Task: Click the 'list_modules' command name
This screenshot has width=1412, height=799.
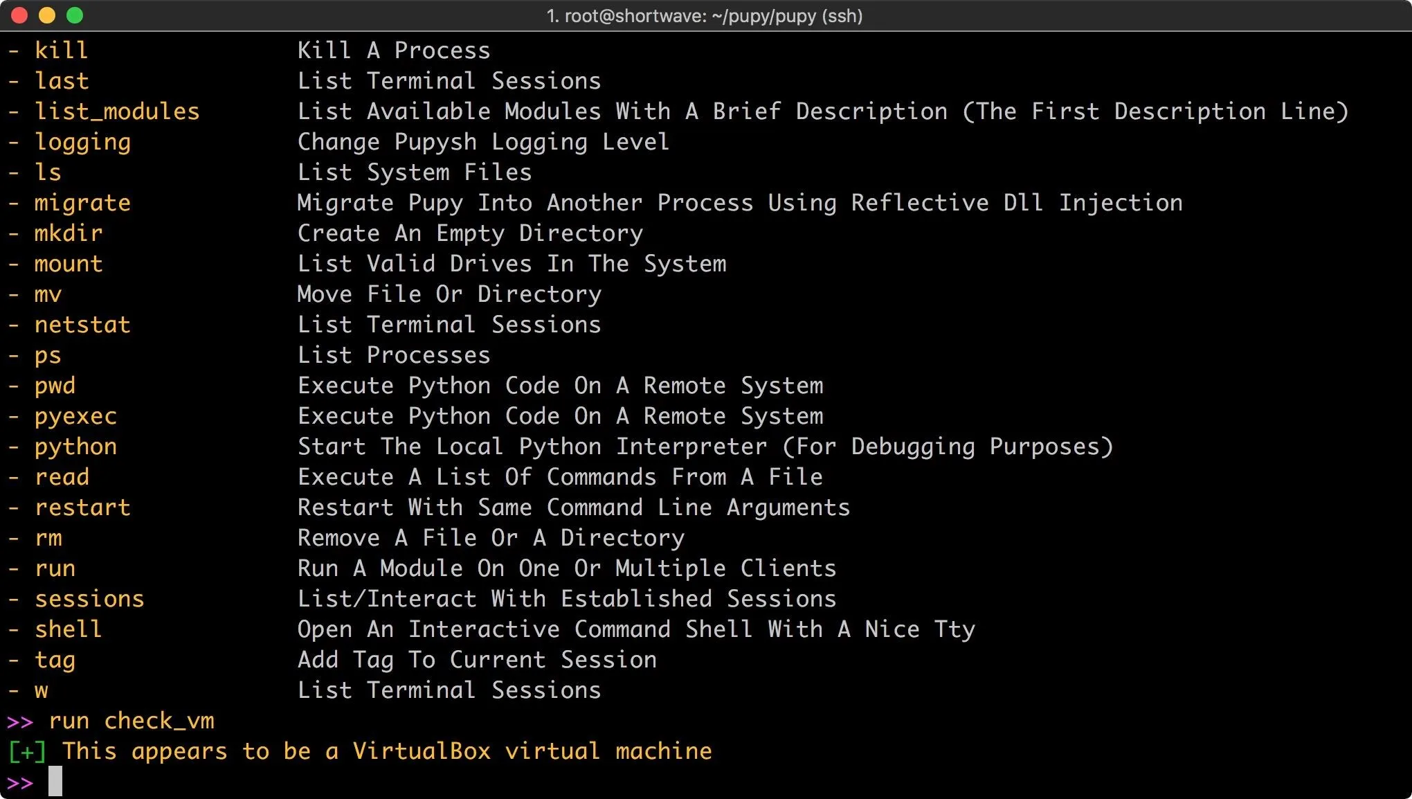Action: pyautogui.click(x=117, y=111)
